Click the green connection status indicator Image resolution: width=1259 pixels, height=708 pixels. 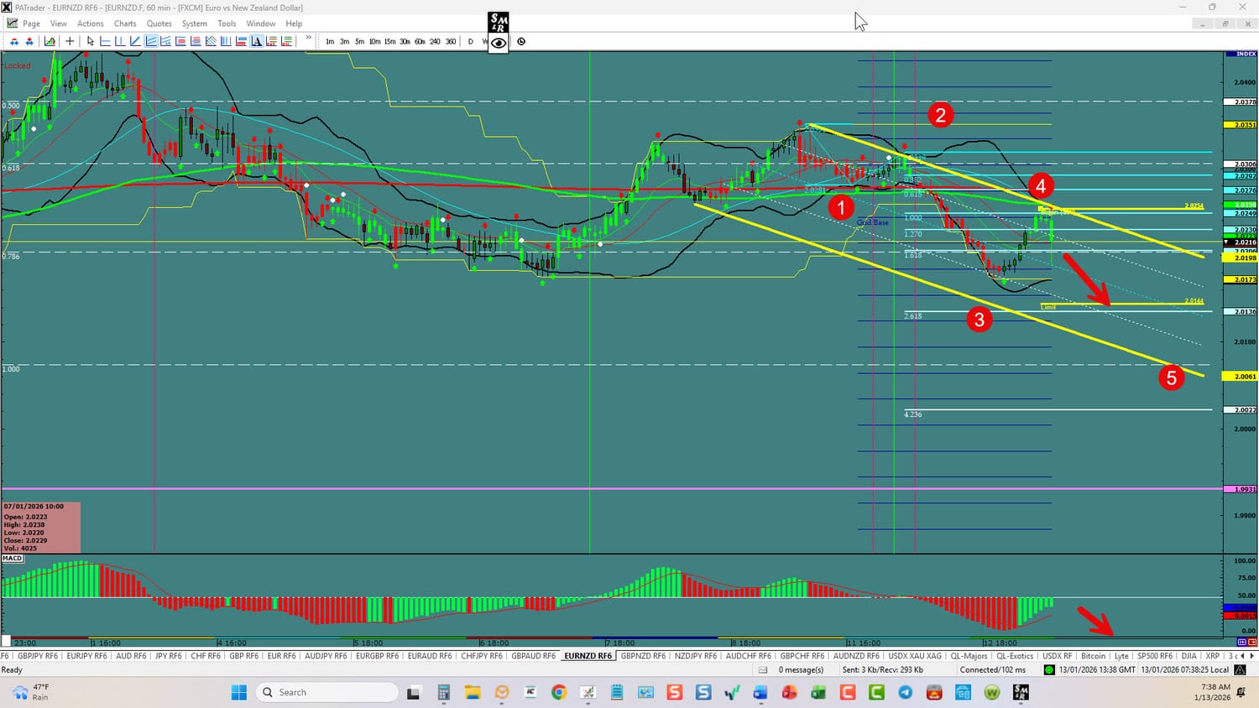pyautogui.click(x=1049, y=669)
